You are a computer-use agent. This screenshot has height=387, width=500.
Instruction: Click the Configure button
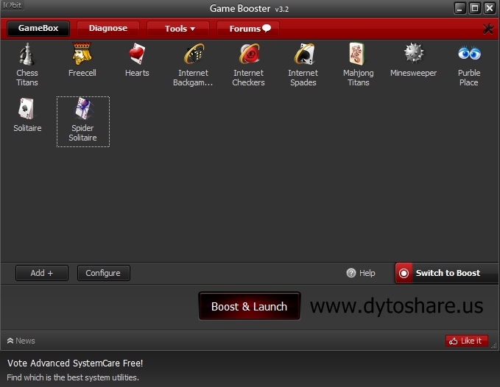pos(103,273)
